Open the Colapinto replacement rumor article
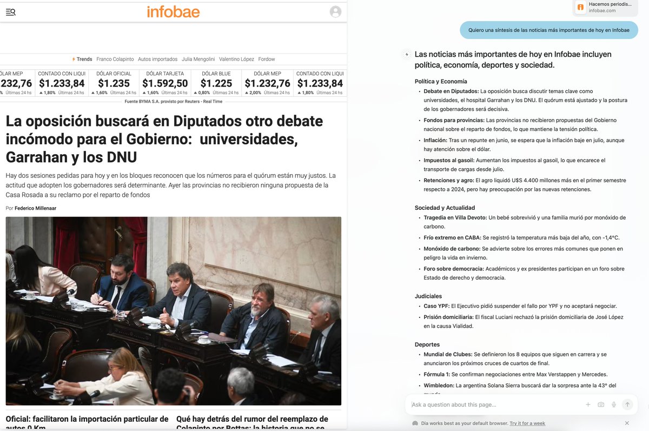This screenshot has height=431, width=649. click(x=252, y=422)
